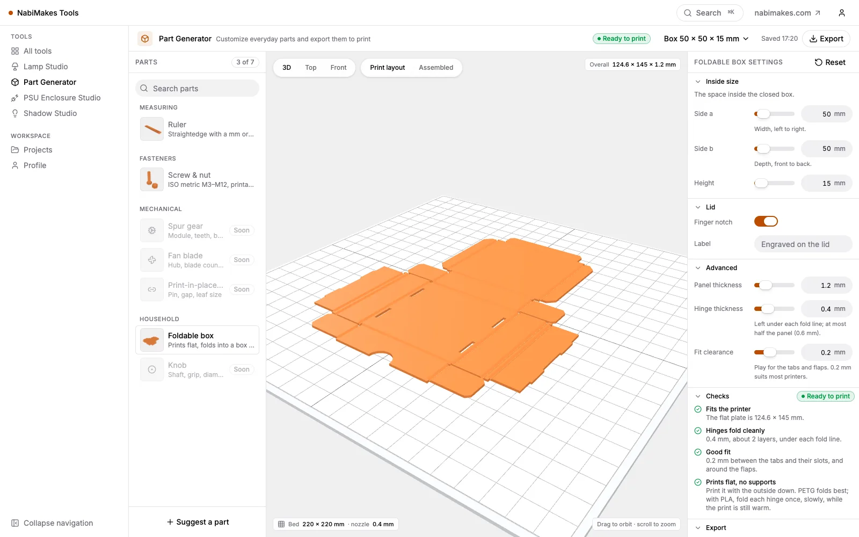The width and height of the screenshot is (859, 537).
Task: Adjust the Side a slider
Action: click(x=774, y=114)
